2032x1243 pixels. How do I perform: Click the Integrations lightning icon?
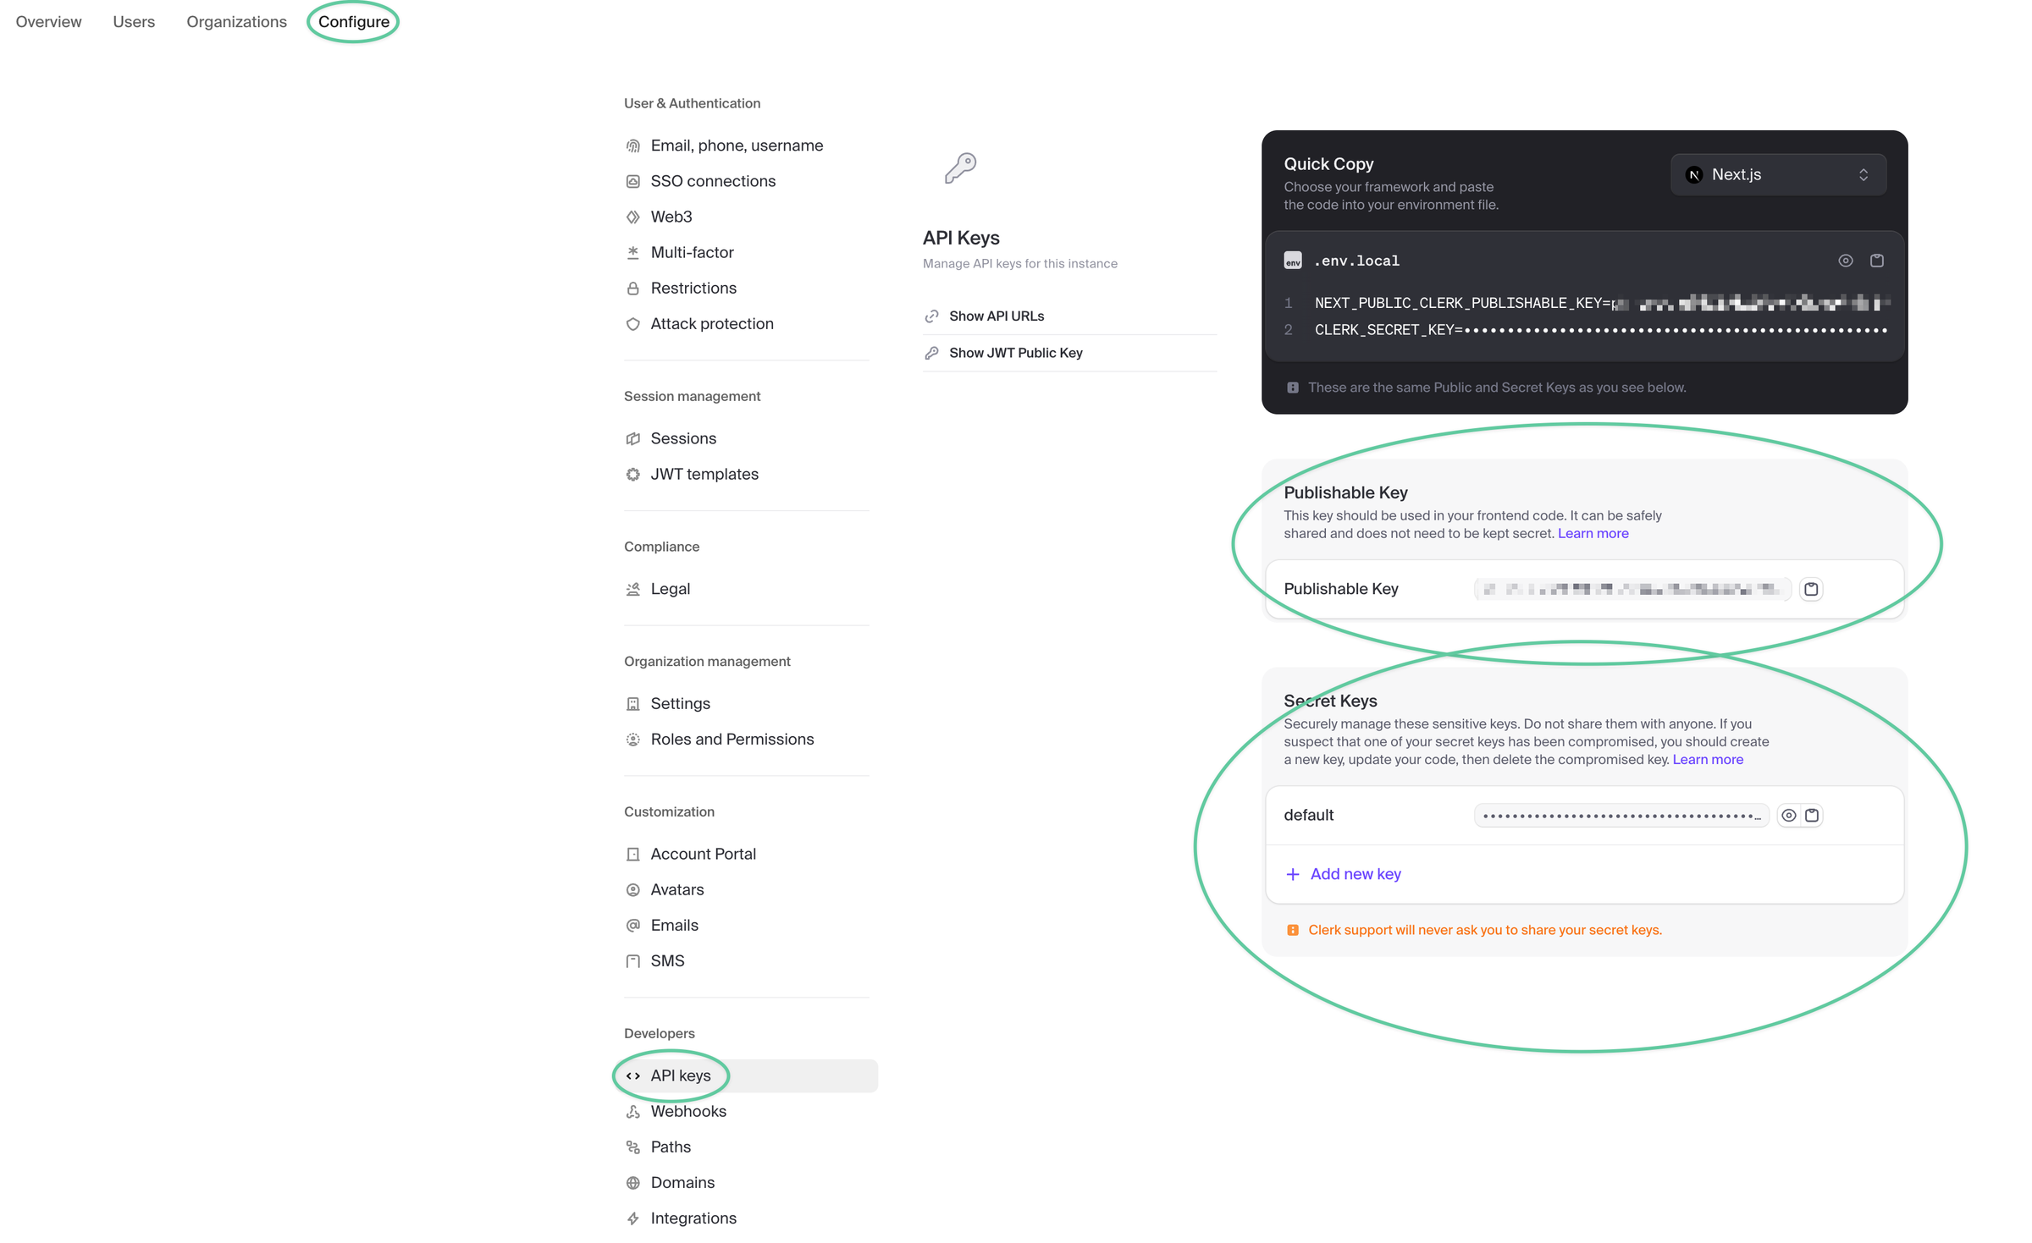pyautogui.click(x=632, y=1218)
